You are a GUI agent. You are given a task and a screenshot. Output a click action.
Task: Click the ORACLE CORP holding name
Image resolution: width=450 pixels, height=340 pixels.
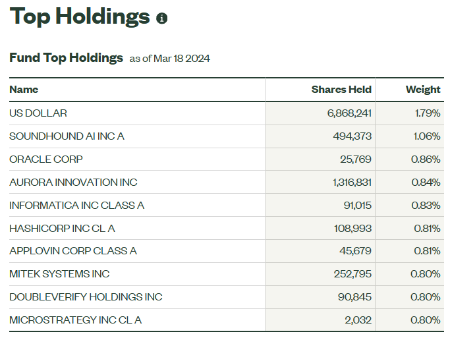[46, 159]
